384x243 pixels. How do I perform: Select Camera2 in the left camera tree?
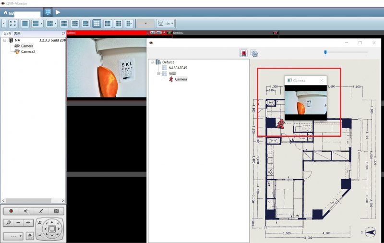28,51
